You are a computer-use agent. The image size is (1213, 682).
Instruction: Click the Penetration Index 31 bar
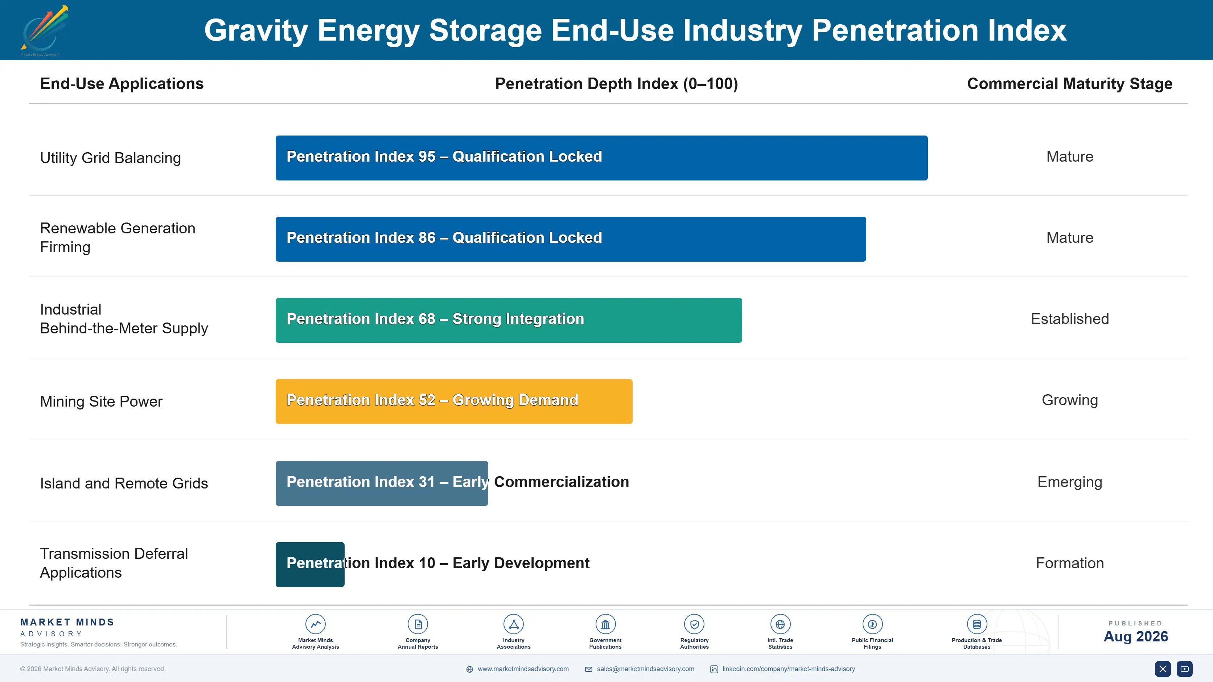click(x=381, y=483)
